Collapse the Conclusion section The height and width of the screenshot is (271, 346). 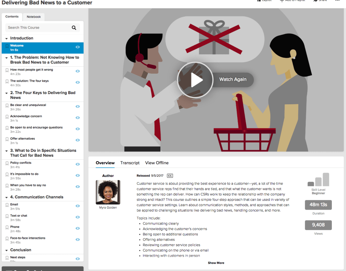pyautogui.click(x=7, y=250)
